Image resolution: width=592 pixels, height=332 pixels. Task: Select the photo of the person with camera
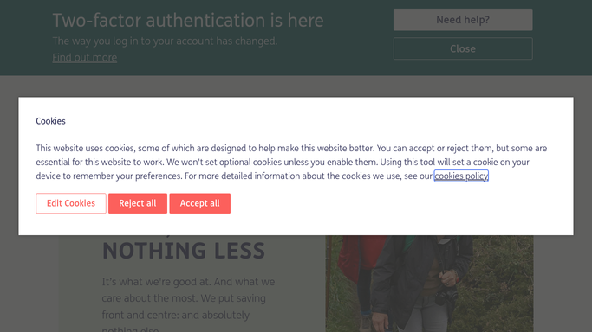pos(429,284)
